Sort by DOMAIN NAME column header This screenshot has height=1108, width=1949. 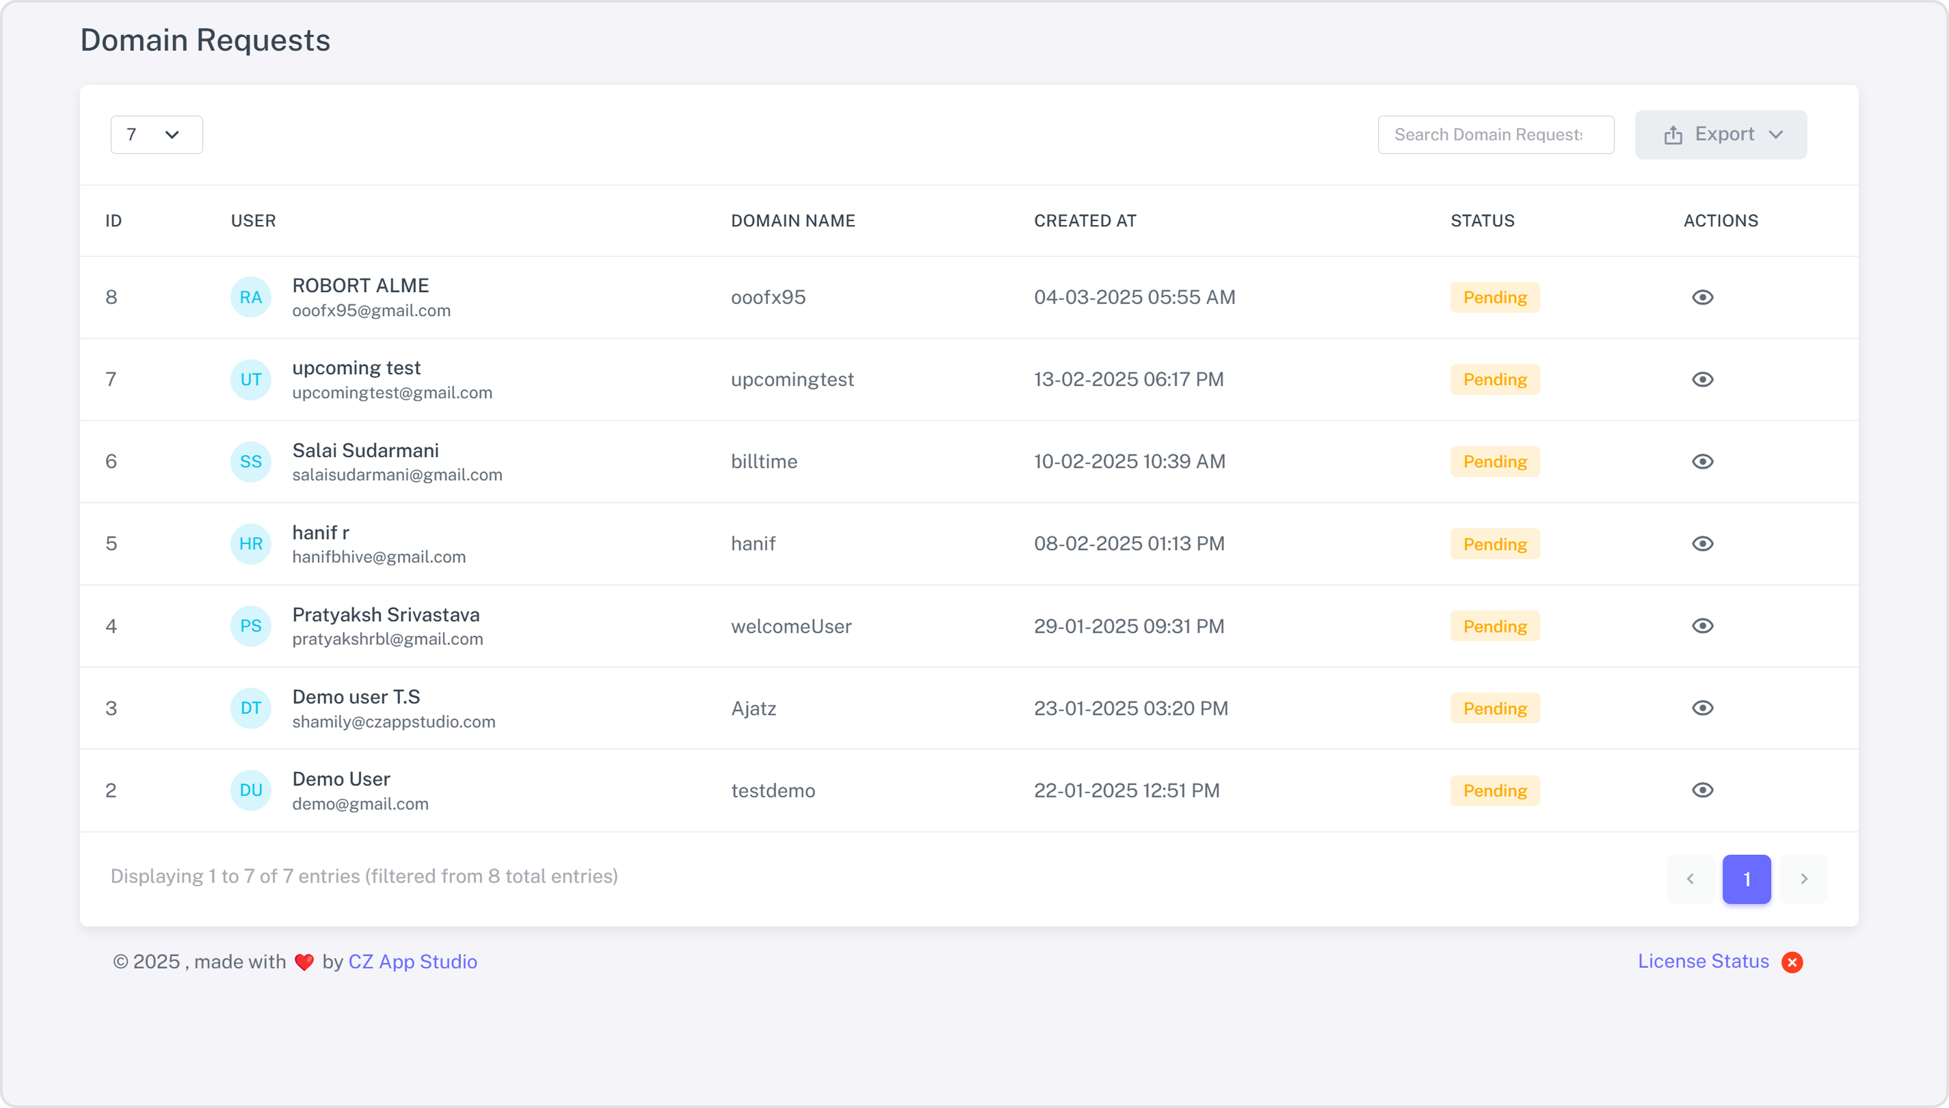coord(793,221)
